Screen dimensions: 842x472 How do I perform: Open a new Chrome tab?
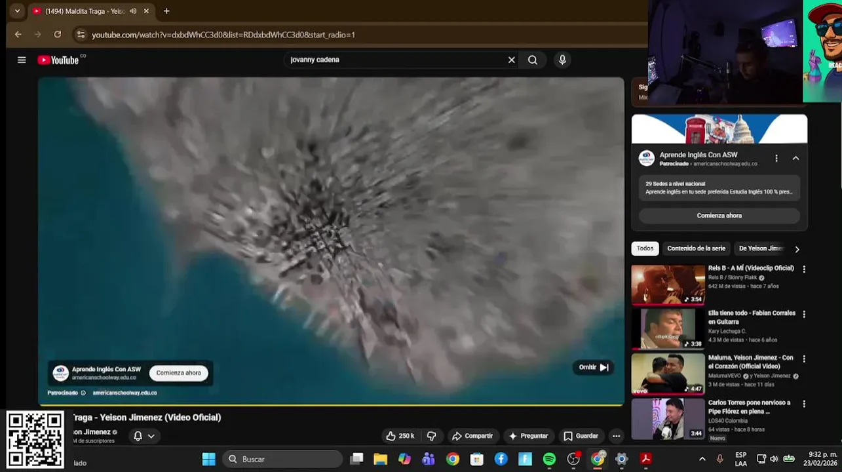click(x=166, y=11)
